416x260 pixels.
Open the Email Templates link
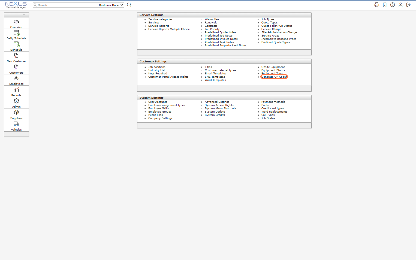tap(215, 74)
